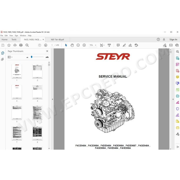The height and width of the screenshot is (180, 180).
Task: Switch to the NEF Tier 4B.pdf tab
Action: click(57, 40)
